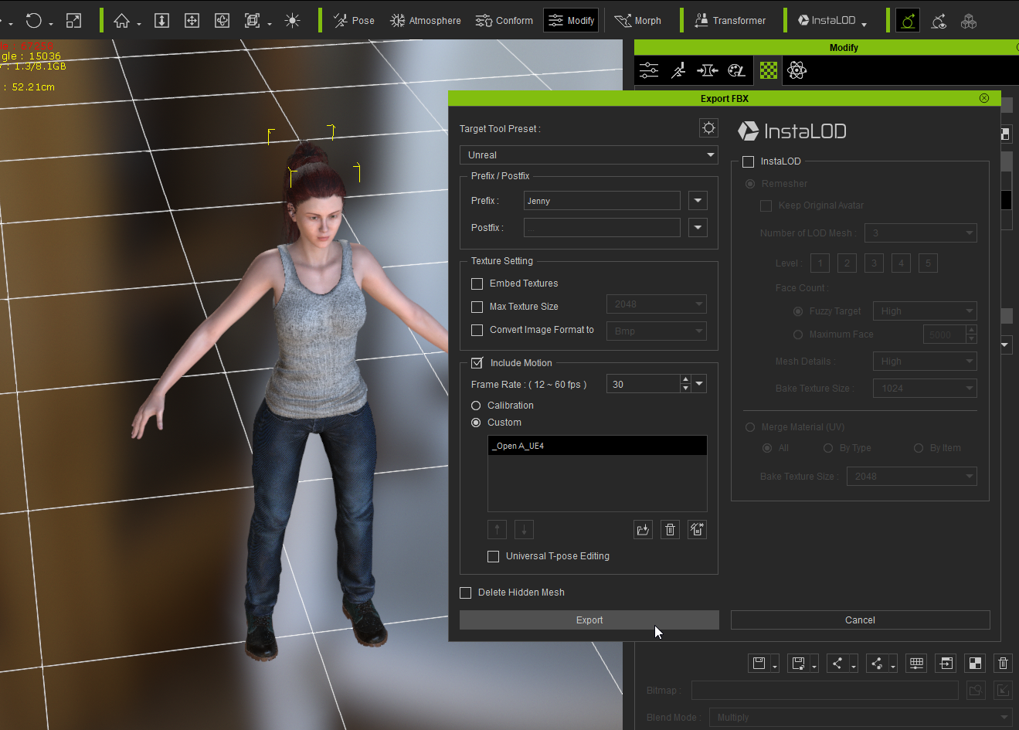Expand the Postfix dropdown arrow
The width and height of the screenshot is (1019, 730).
coord(698,228)
